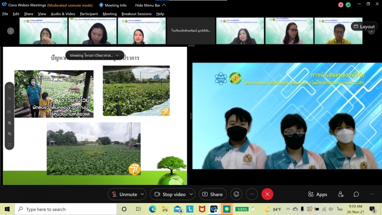Zoom out of the shared content
Image resolution: width=382 pixels, height=215 pixels.
[x=10, y=134]
